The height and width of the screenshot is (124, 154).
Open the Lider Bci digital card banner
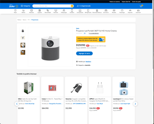point(91,39)
